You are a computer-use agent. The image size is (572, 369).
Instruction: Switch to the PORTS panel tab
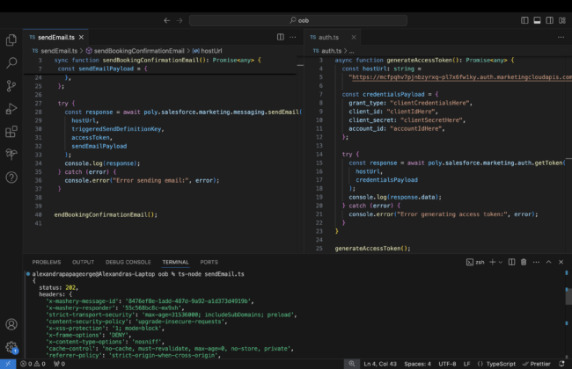tap(209, 263)
